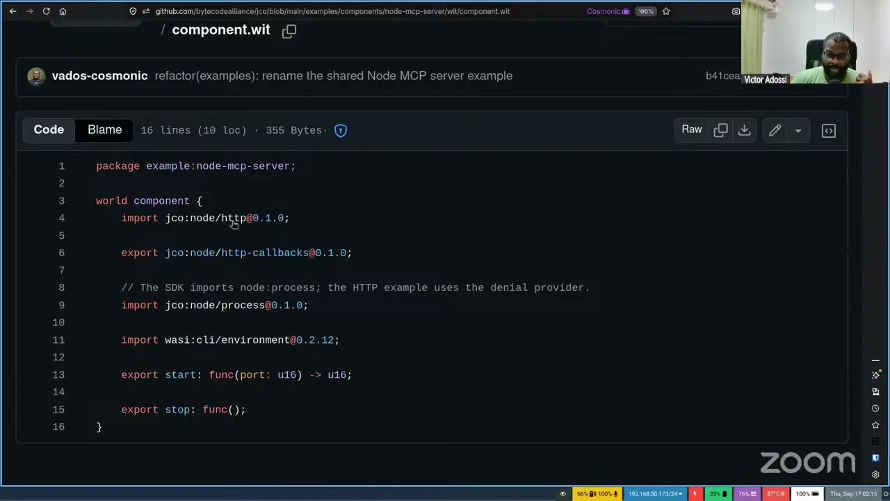Edit this file with pencil icon

[775, 130]
